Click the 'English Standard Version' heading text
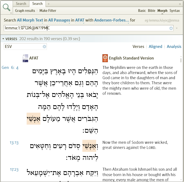The width and height of the screenshot is (184, 182). [131, 58]
